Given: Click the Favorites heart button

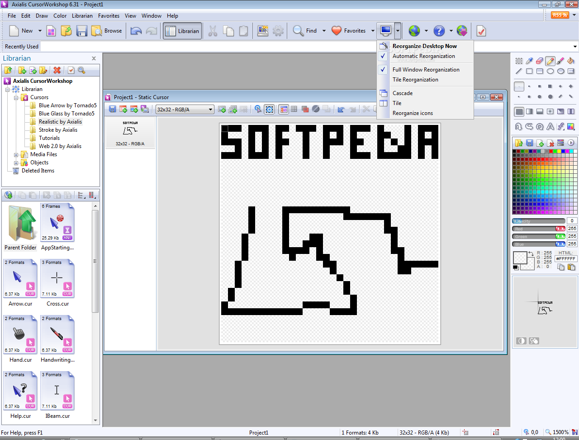Looking at the screenshot, I should pos(349,31).
